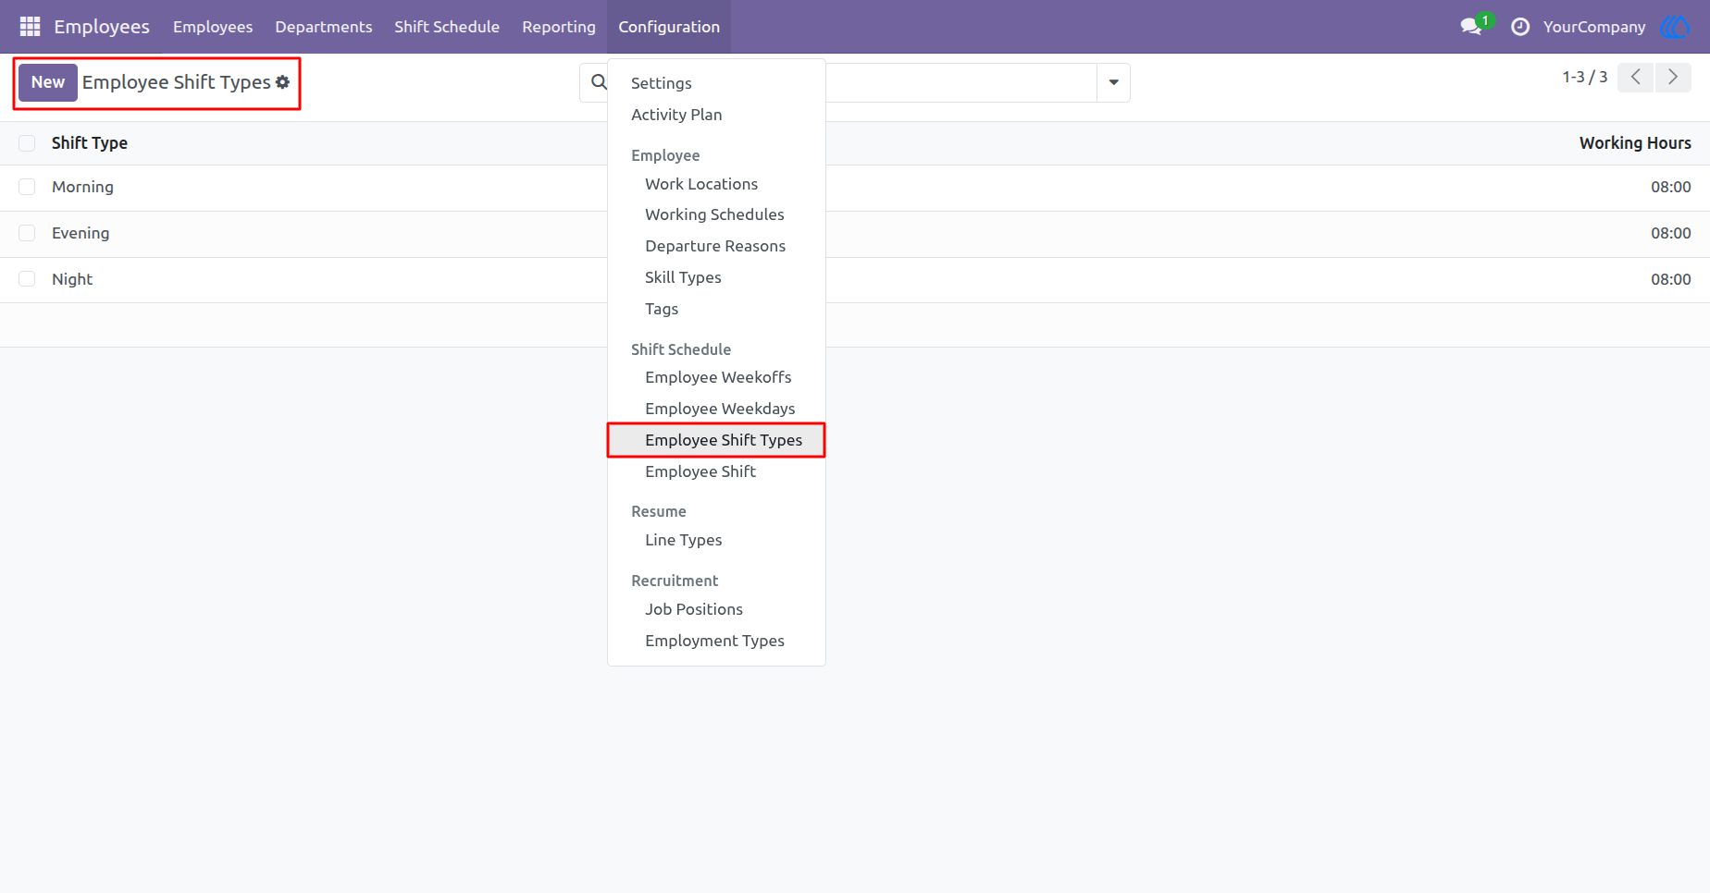The width and height of the screenshot is (1710, 893).
Task: Select Activity Plan menu entry
Action: 716,115
